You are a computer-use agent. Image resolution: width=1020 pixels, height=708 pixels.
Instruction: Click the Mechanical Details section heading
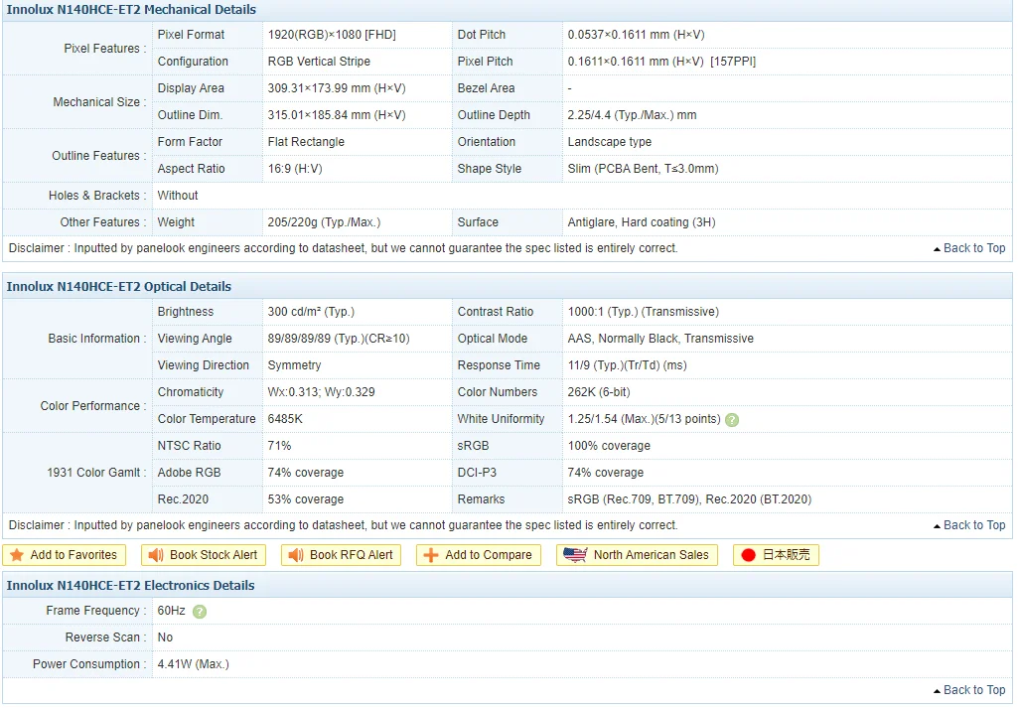(x=131, y=10)
